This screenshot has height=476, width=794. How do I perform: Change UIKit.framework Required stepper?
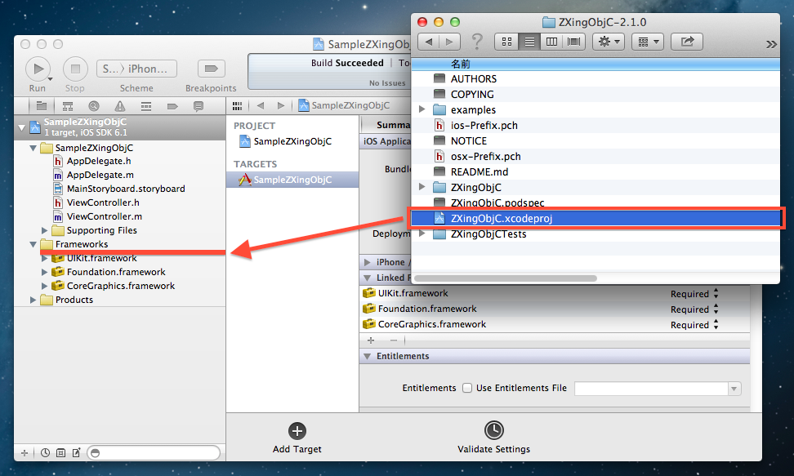coord(716,294)
